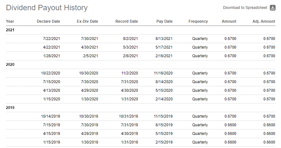
Task: Click the download spreadsheet icon
Action: [x=273, y=8]
